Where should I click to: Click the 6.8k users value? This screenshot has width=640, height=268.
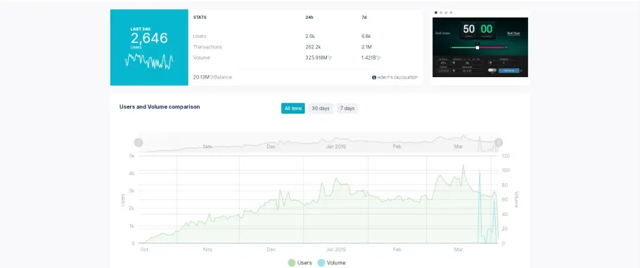coord(366,36)
